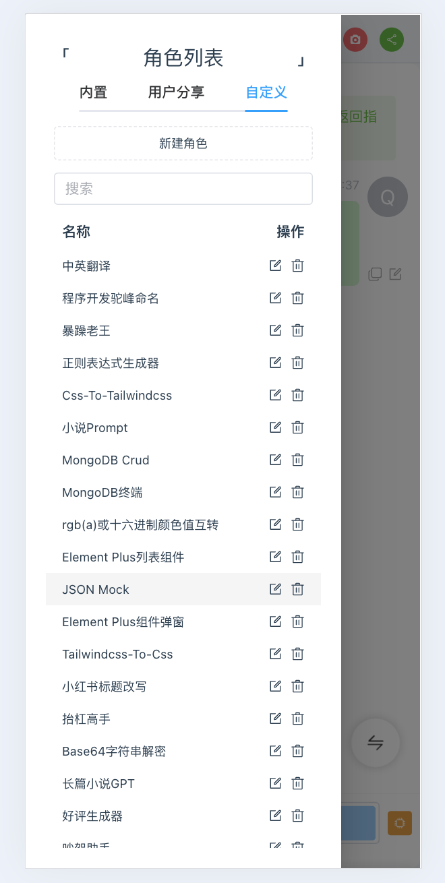
Task: Open the edit icon for 中英翻译
Action: point(275,265)
